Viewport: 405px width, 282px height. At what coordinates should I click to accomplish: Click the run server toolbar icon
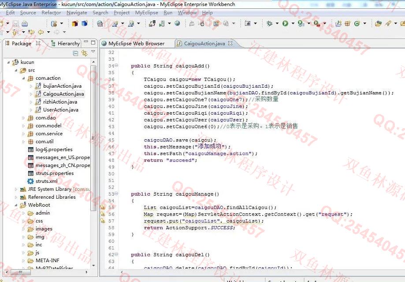tap(162, 24)
